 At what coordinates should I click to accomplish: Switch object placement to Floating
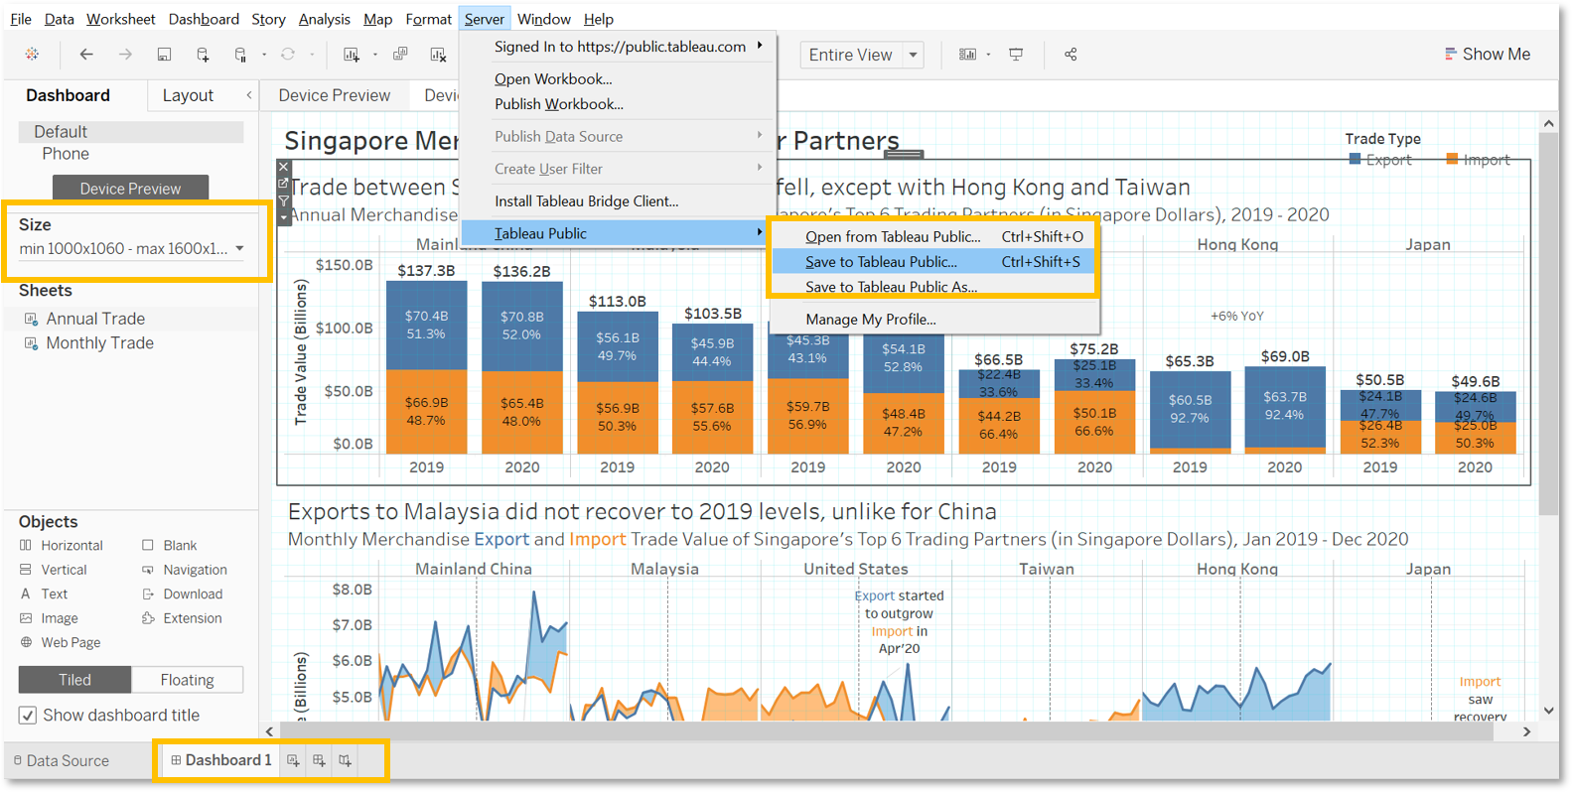[x=187, y=680]
